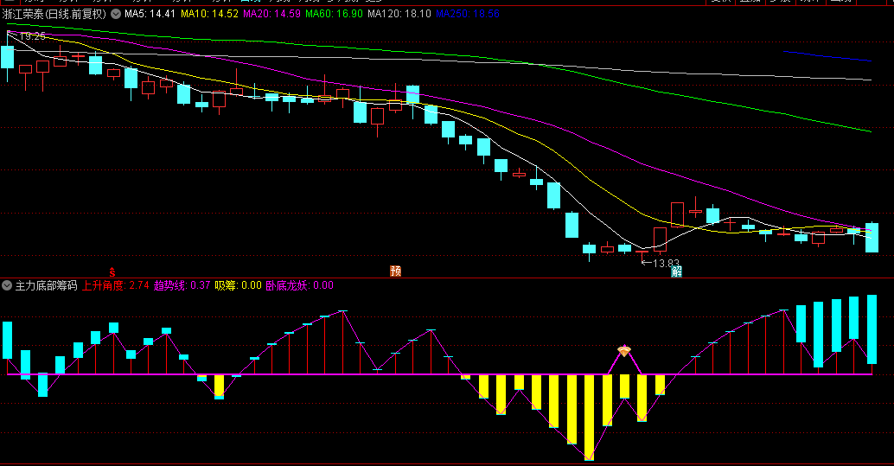
Task: Click the 主力底部筹码 indicator name
Action: (46, 285)
